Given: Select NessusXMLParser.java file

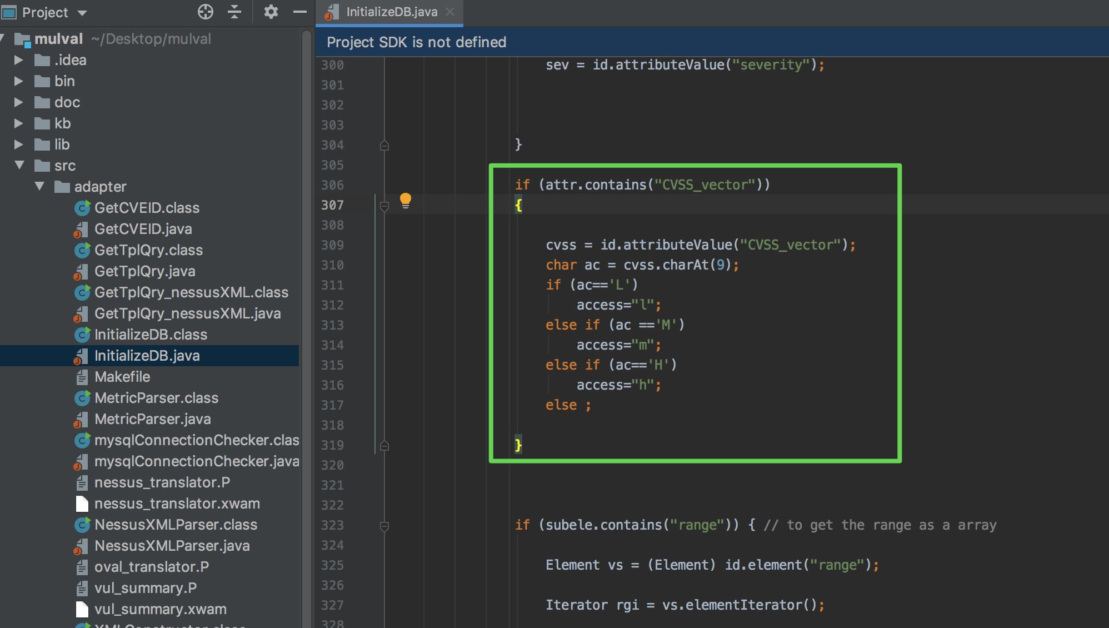Looking at the screenshot, I should pyautogui.click(x=172, y=546).
